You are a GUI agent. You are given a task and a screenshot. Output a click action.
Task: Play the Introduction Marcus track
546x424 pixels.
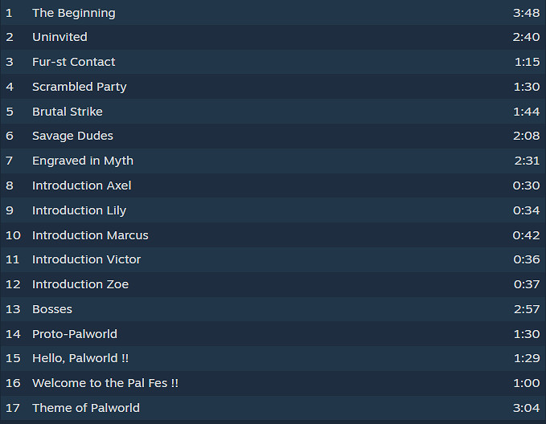[90, 235]
